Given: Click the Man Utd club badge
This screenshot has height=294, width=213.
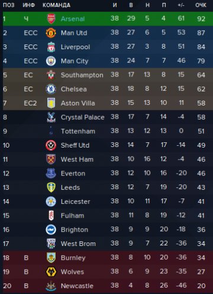Looking at the screenshot, I should point(51,33).
